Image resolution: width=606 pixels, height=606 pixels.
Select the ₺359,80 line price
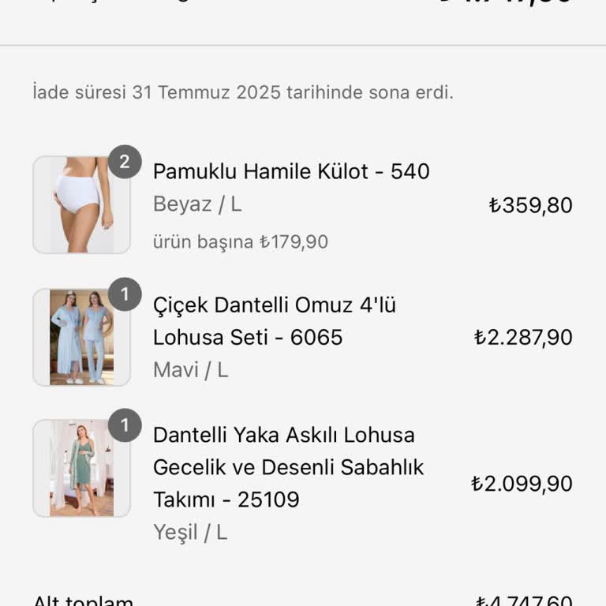530,205
